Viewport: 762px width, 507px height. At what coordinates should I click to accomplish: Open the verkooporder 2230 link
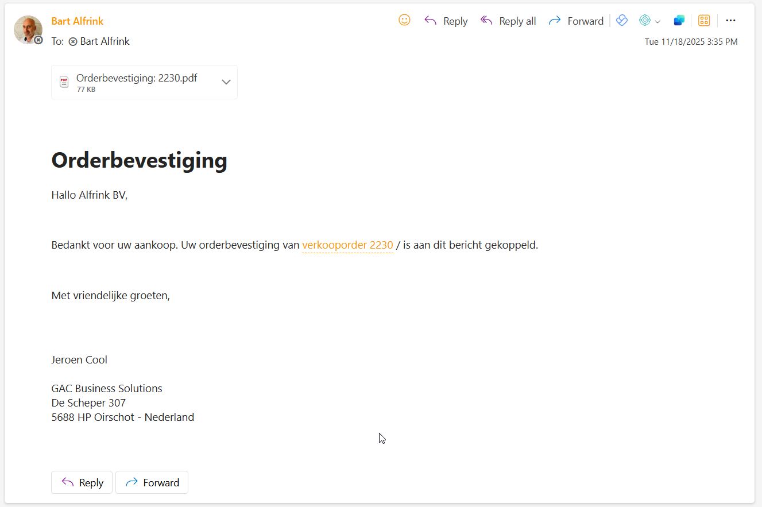(x=347, y=245)
